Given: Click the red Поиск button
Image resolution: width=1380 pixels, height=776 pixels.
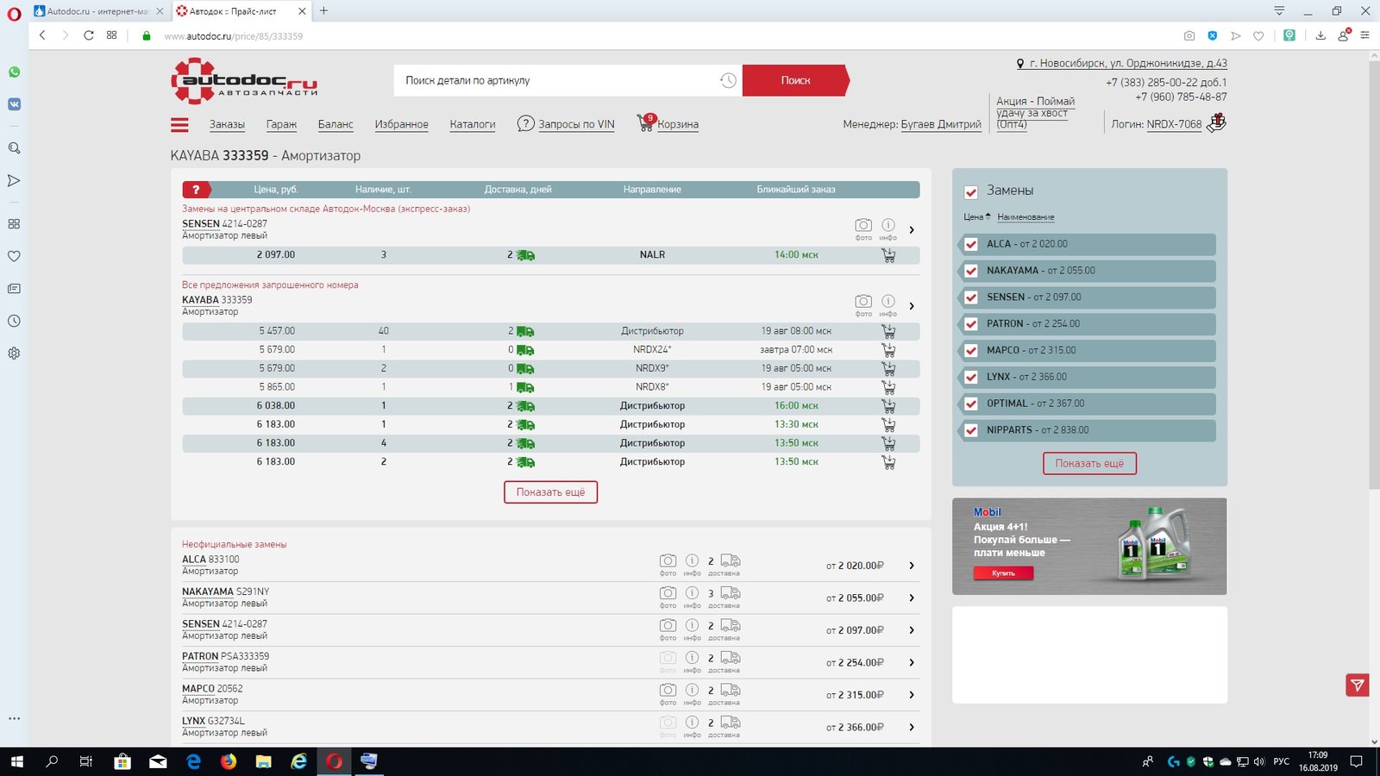Looking at the screenshot, I should click(795, 80).
